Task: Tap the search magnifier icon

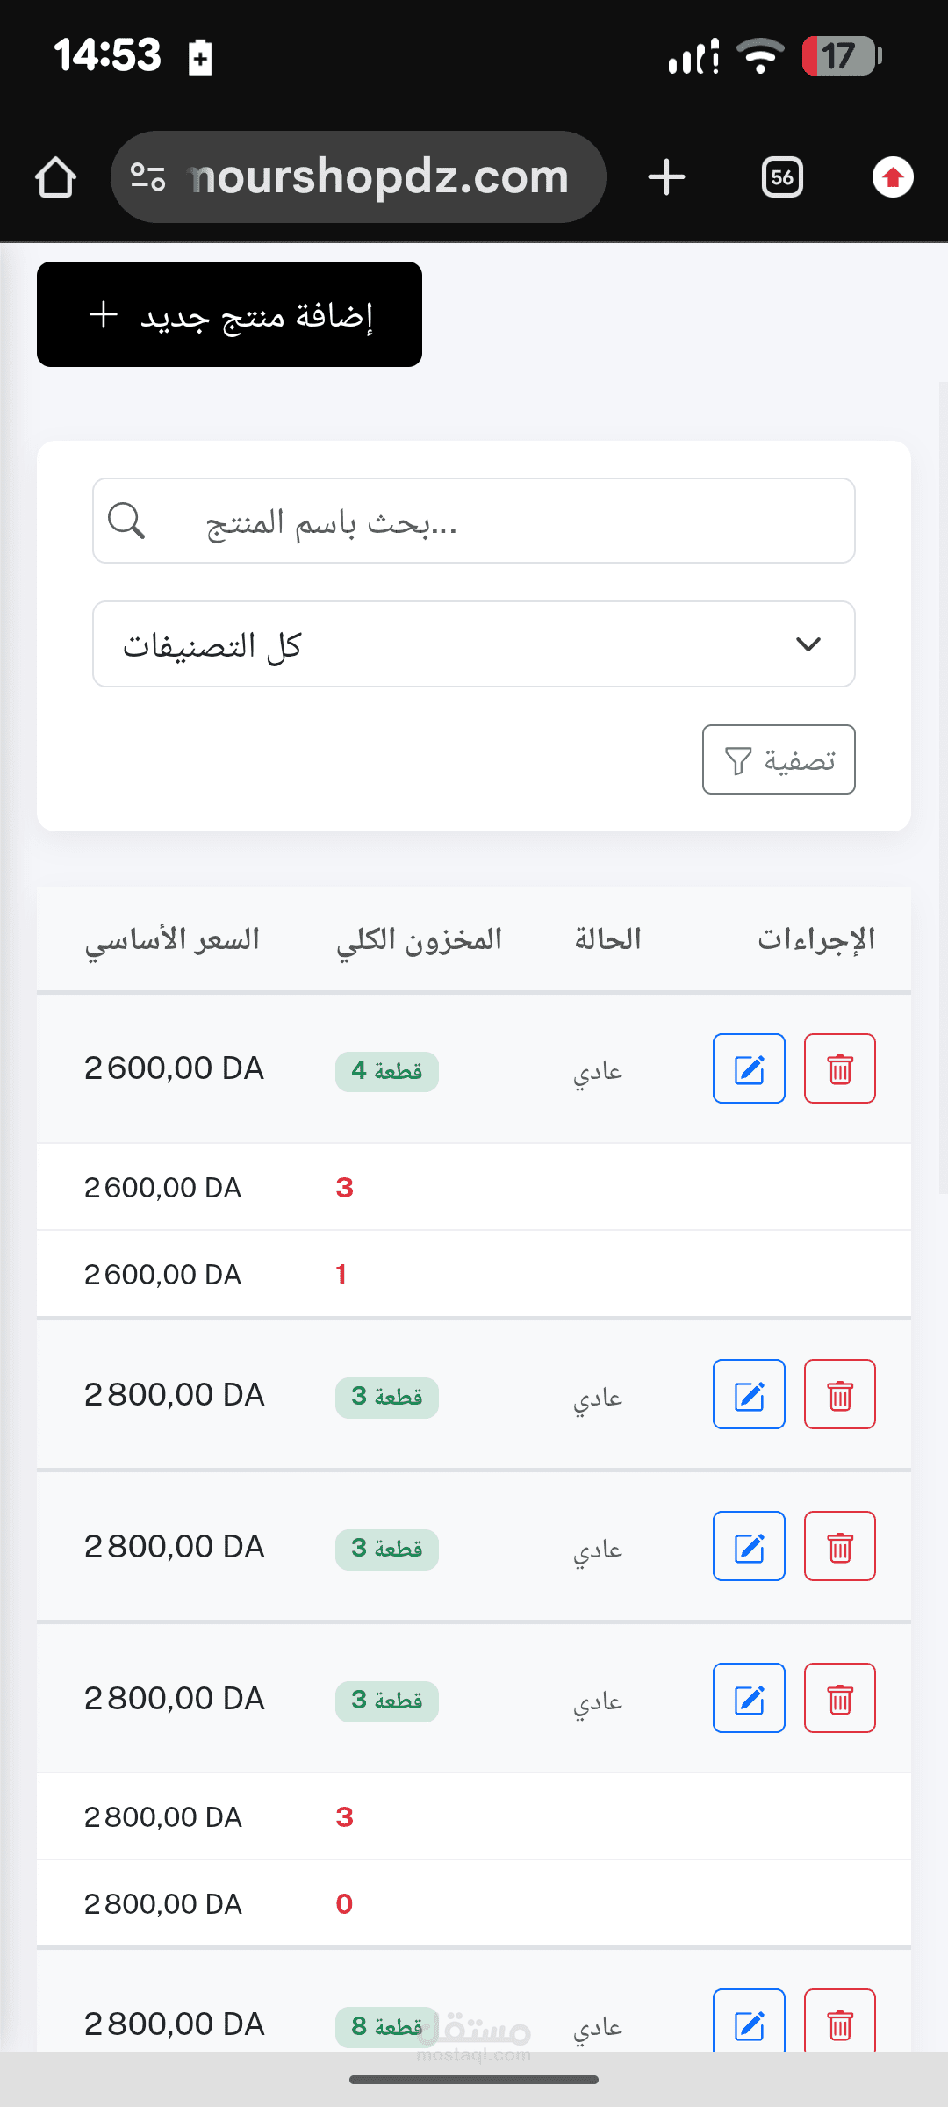Action: (126, 521)
